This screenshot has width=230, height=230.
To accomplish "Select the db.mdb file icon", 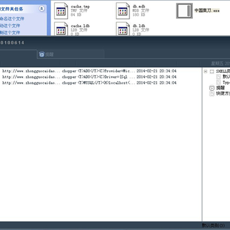I will [123, 11].
